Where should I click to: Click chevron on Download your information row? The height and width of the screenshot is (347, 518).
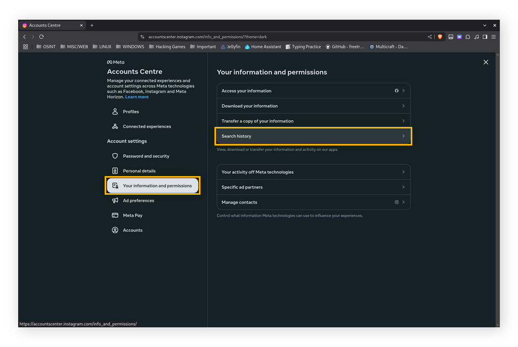pos(404,106)
